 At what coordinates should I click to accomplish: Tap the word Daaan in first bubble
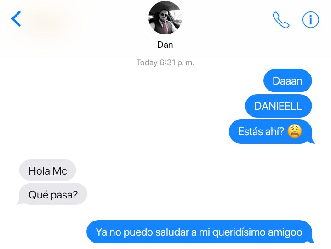click(x=287, y=81)
